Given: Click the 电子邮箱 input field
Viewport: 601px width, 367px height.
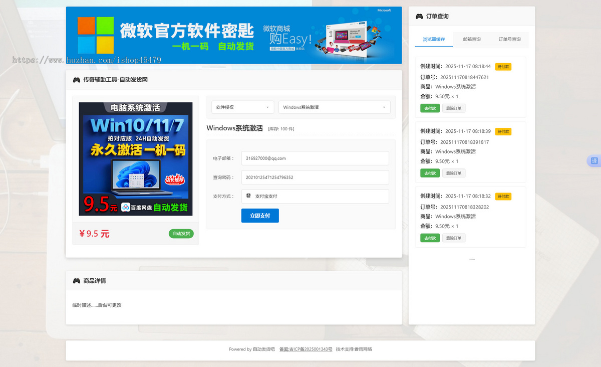Looking at the screenshot, I should click(x=315, y=158).
